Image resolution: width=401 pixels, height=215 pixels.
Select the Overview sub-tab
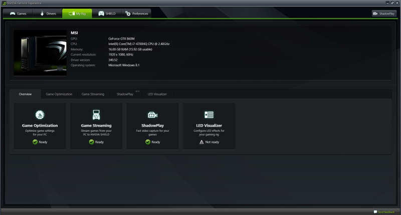coord(25,94)
